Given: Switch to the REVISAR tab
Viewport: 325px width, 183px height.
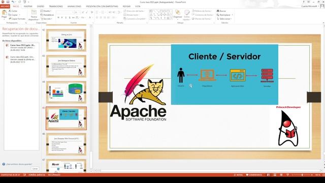Looking at the screenshot, I should coord(126,6).
